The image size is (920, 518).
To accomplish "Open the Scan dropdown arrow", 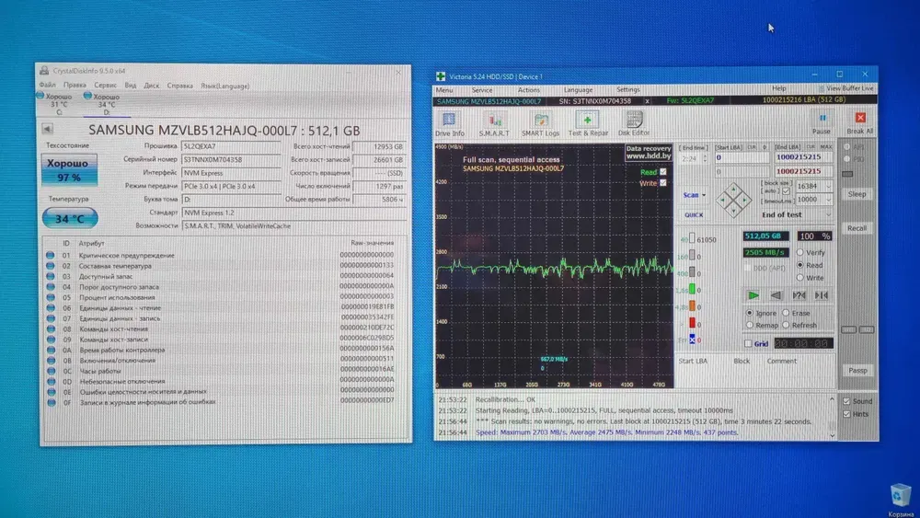I will [704, 195].
